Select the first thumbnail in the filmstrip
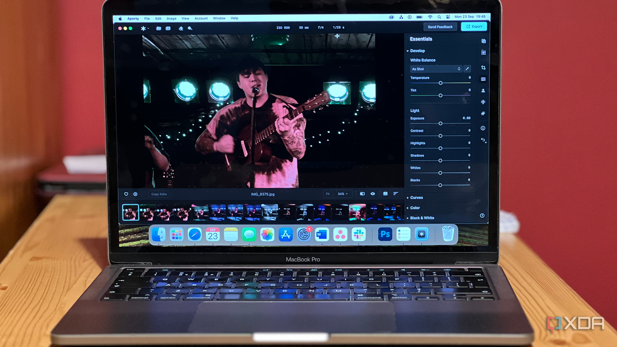Viewport: 617px width, 347px height. coord(131,211)
